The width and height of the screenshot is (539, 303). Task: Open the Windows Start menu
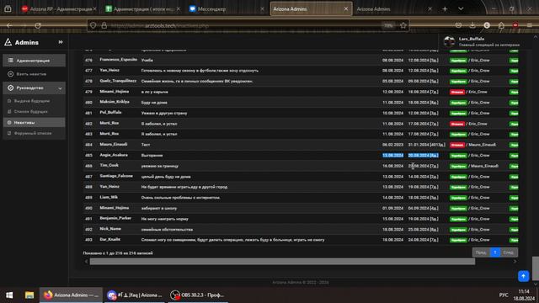coord(9,295)
